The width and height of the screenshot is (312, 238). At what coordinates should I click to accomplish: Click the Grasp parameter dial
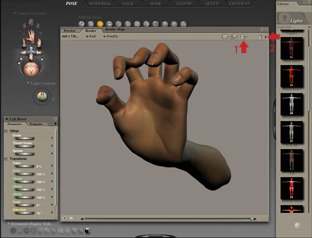coord(24,138)
